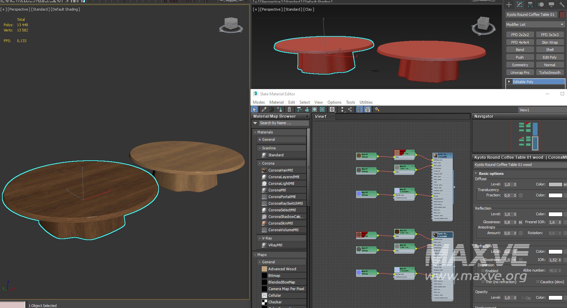Viewport: 567px width, 308px height.
Task: Collapse the Basic options rollout
Action: tap(491, 174)
